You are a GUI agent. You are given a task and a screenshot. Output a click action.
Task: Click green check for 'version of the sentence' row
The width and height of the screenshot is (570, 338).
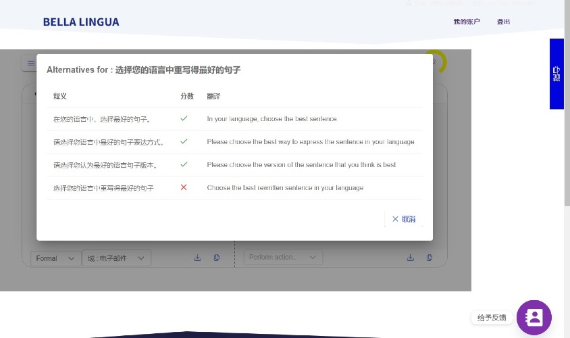(184, 164)
